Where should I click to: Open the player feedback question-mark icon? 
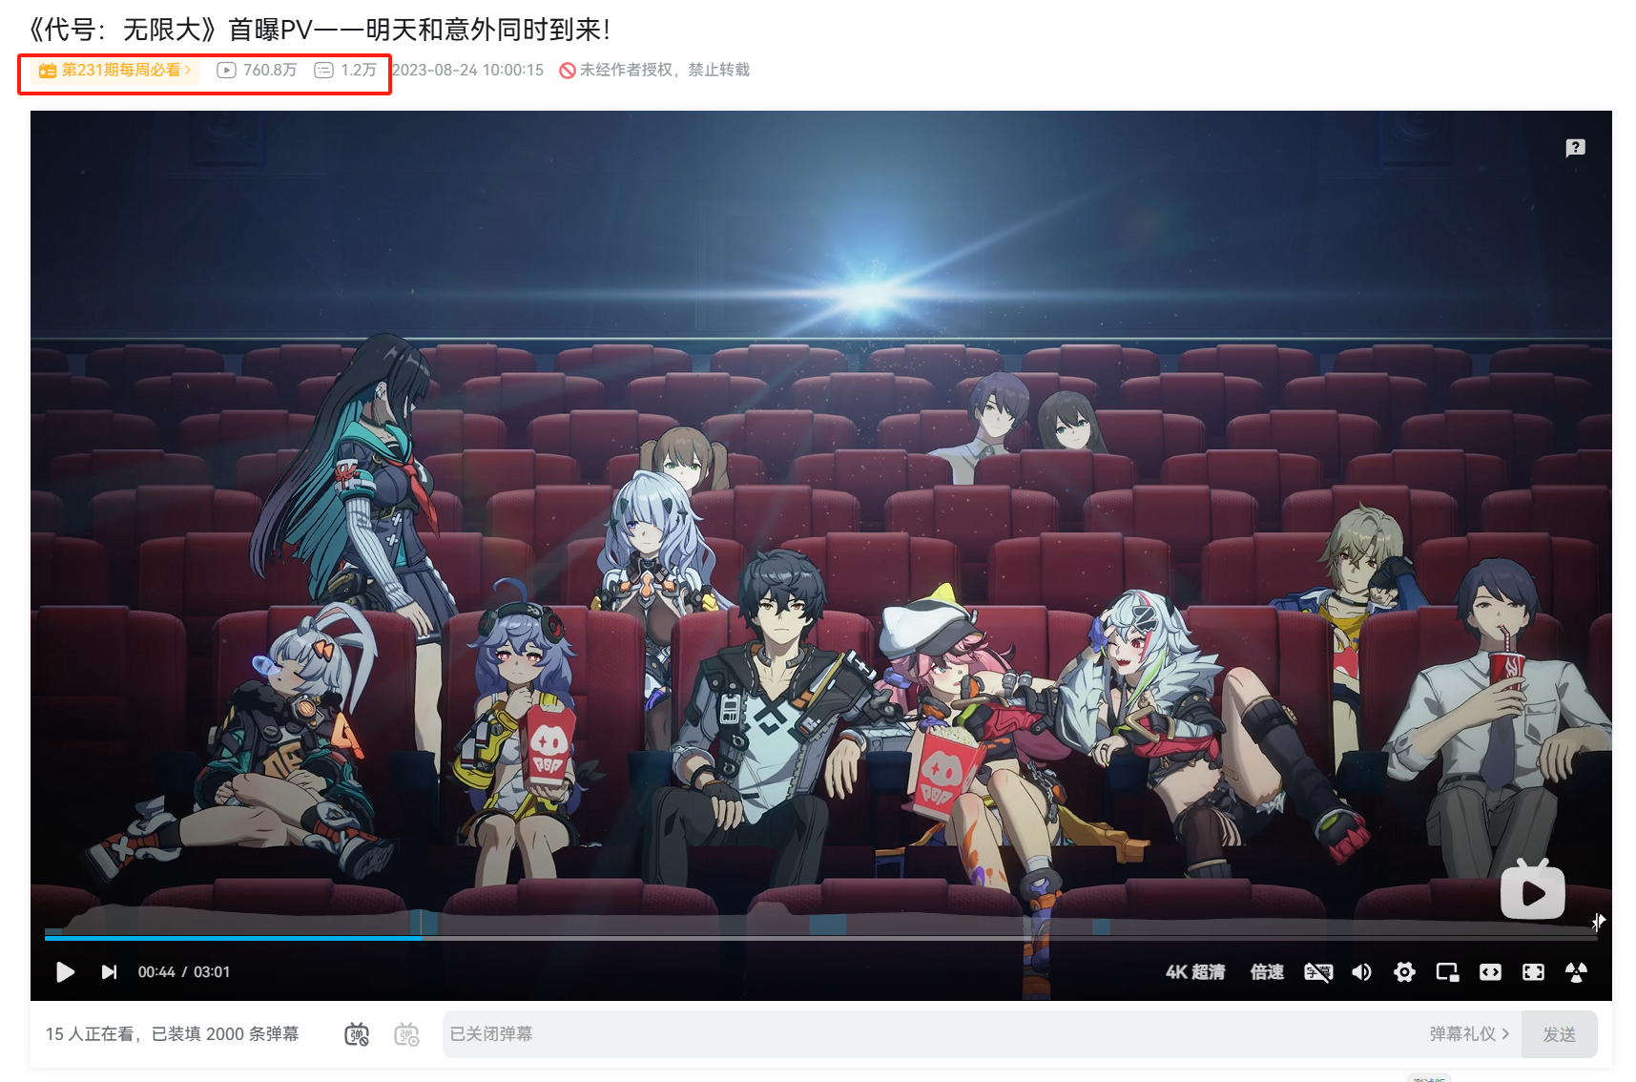(x=1575, y=147)
